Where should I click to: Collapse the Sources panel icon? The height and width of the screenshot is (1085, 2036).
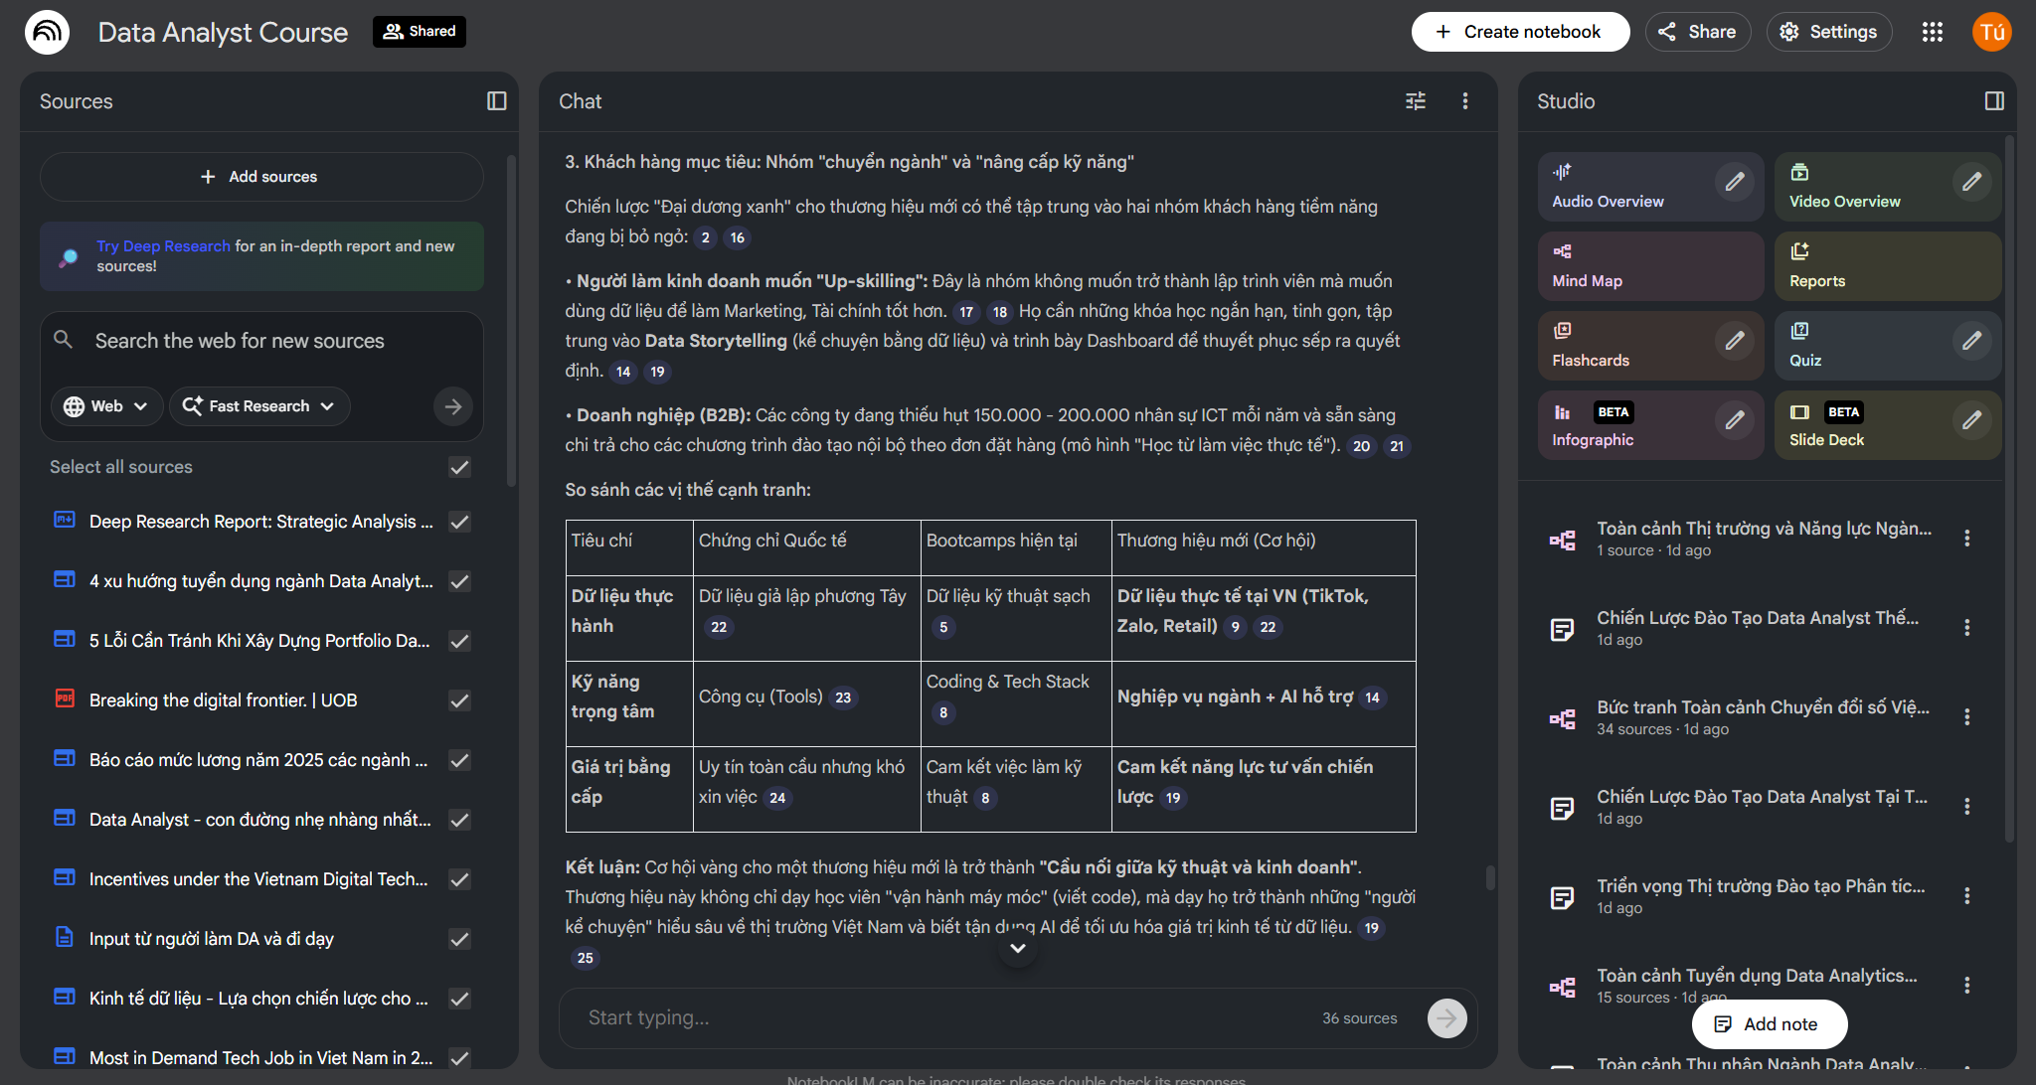click(497, 101)
